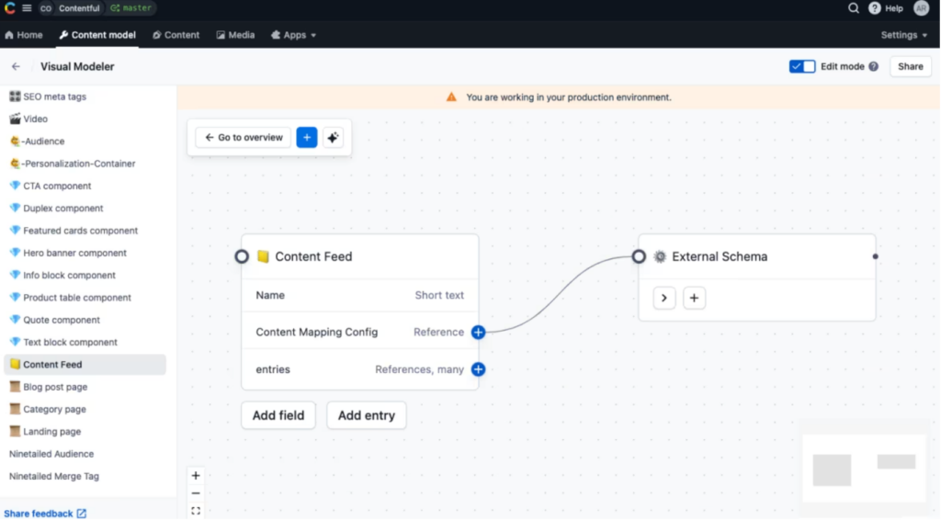The width and height of the screenshot is (941, 520).
Task: Add reference via plus on Content Mapping Config
Action: click(x=478, y=333)
